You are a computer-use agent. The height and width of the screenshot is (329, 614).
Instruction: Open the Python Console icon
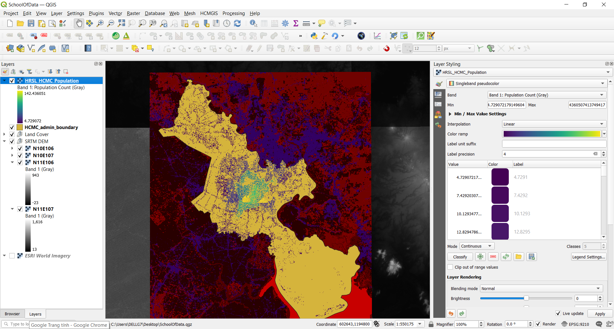point(314,36)
